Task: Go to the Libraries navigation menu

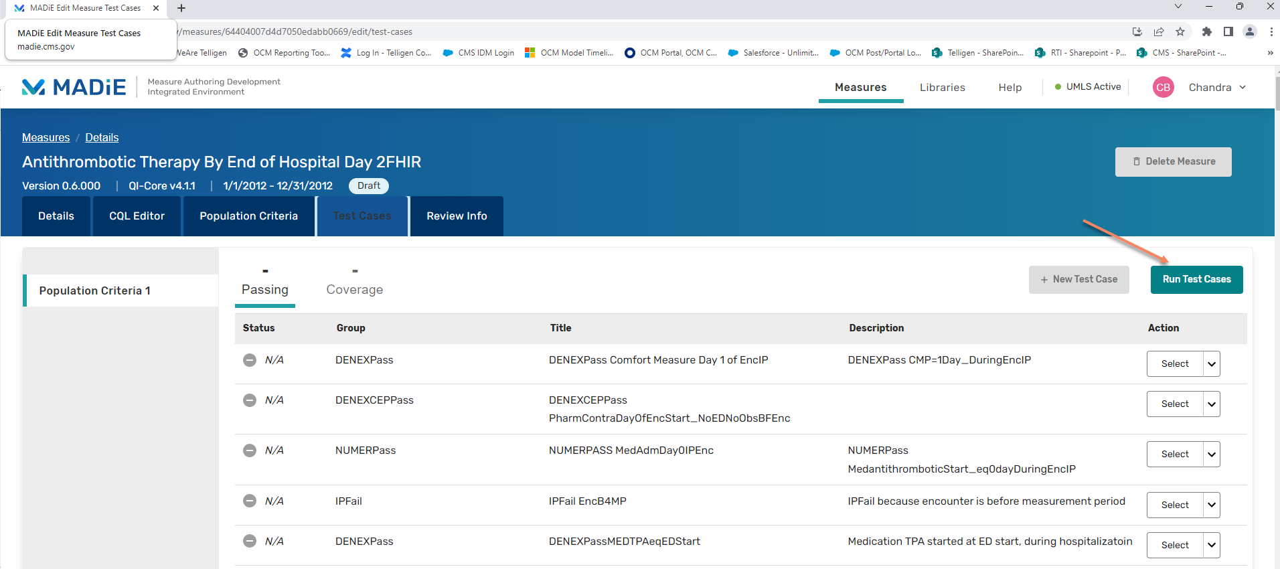Action: click(x=943, y=88)
